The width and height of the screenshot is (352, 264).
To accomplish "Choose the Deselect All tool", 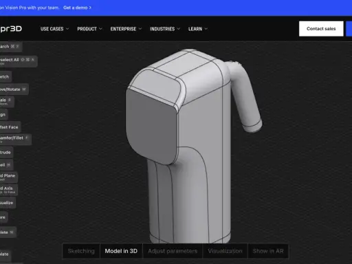I will click(19, 61).
